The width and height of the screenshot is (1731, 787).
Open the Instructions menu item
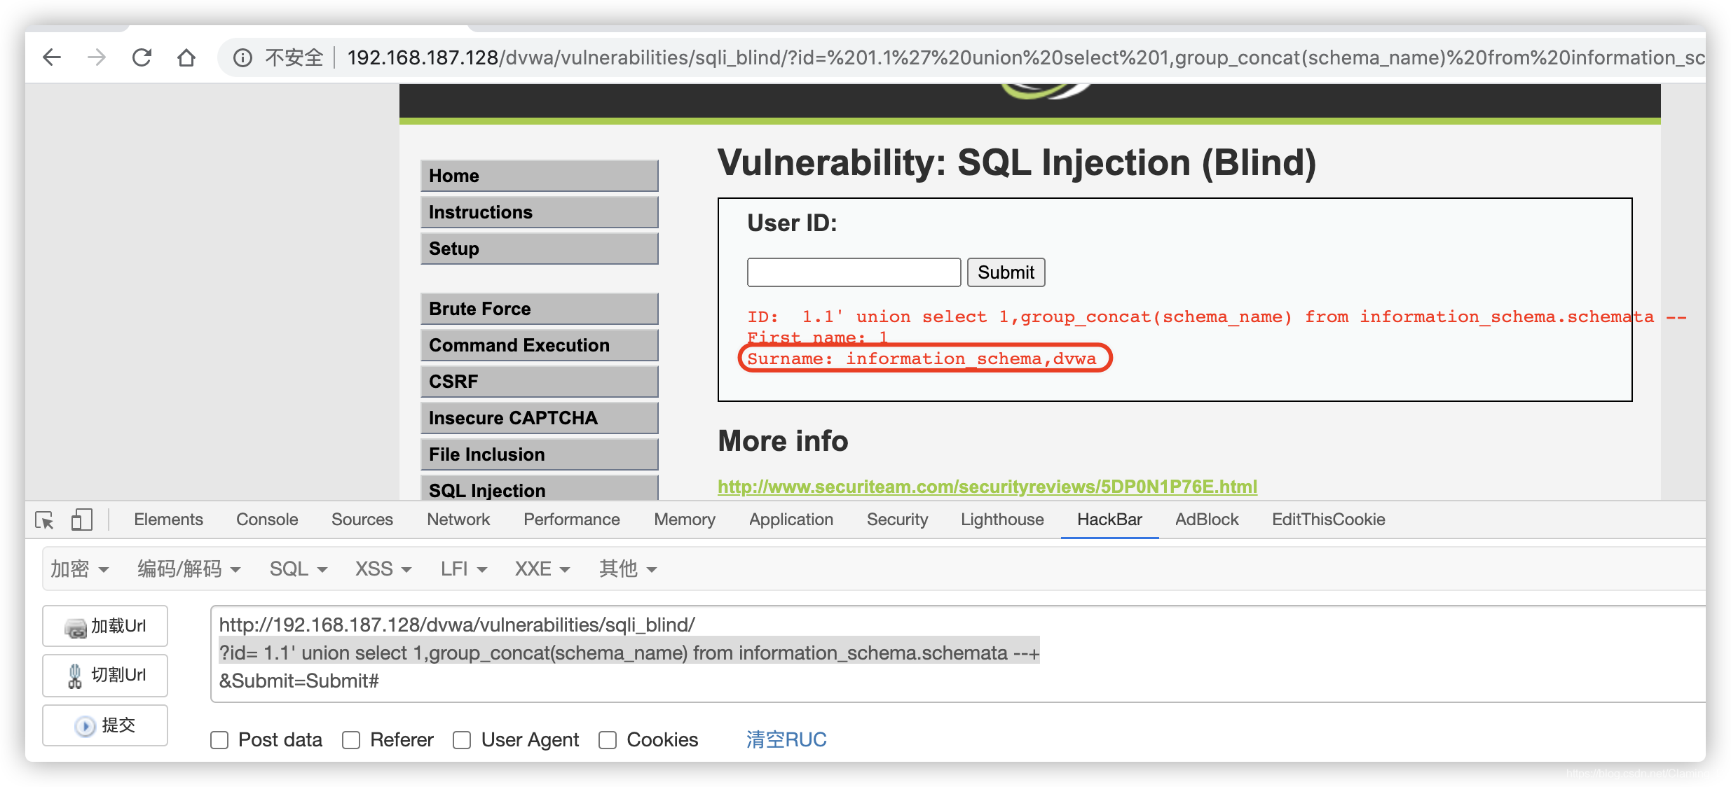click(x=540, y=212)
